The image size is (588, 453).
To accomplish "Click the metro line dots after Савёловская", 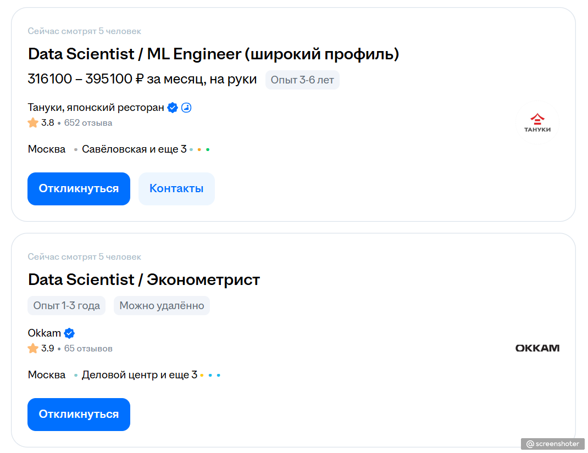I will point(199,149).
